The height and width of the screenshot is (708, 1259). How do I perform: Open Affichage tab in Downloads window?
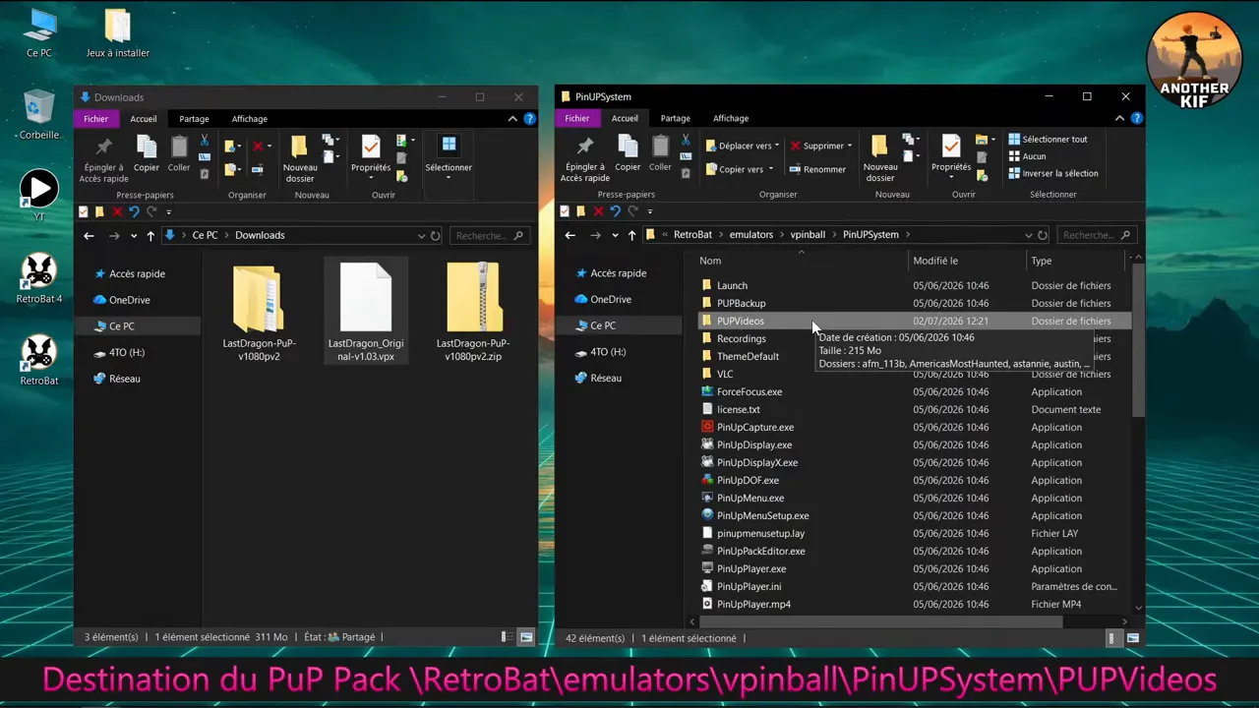pos(249,119)
